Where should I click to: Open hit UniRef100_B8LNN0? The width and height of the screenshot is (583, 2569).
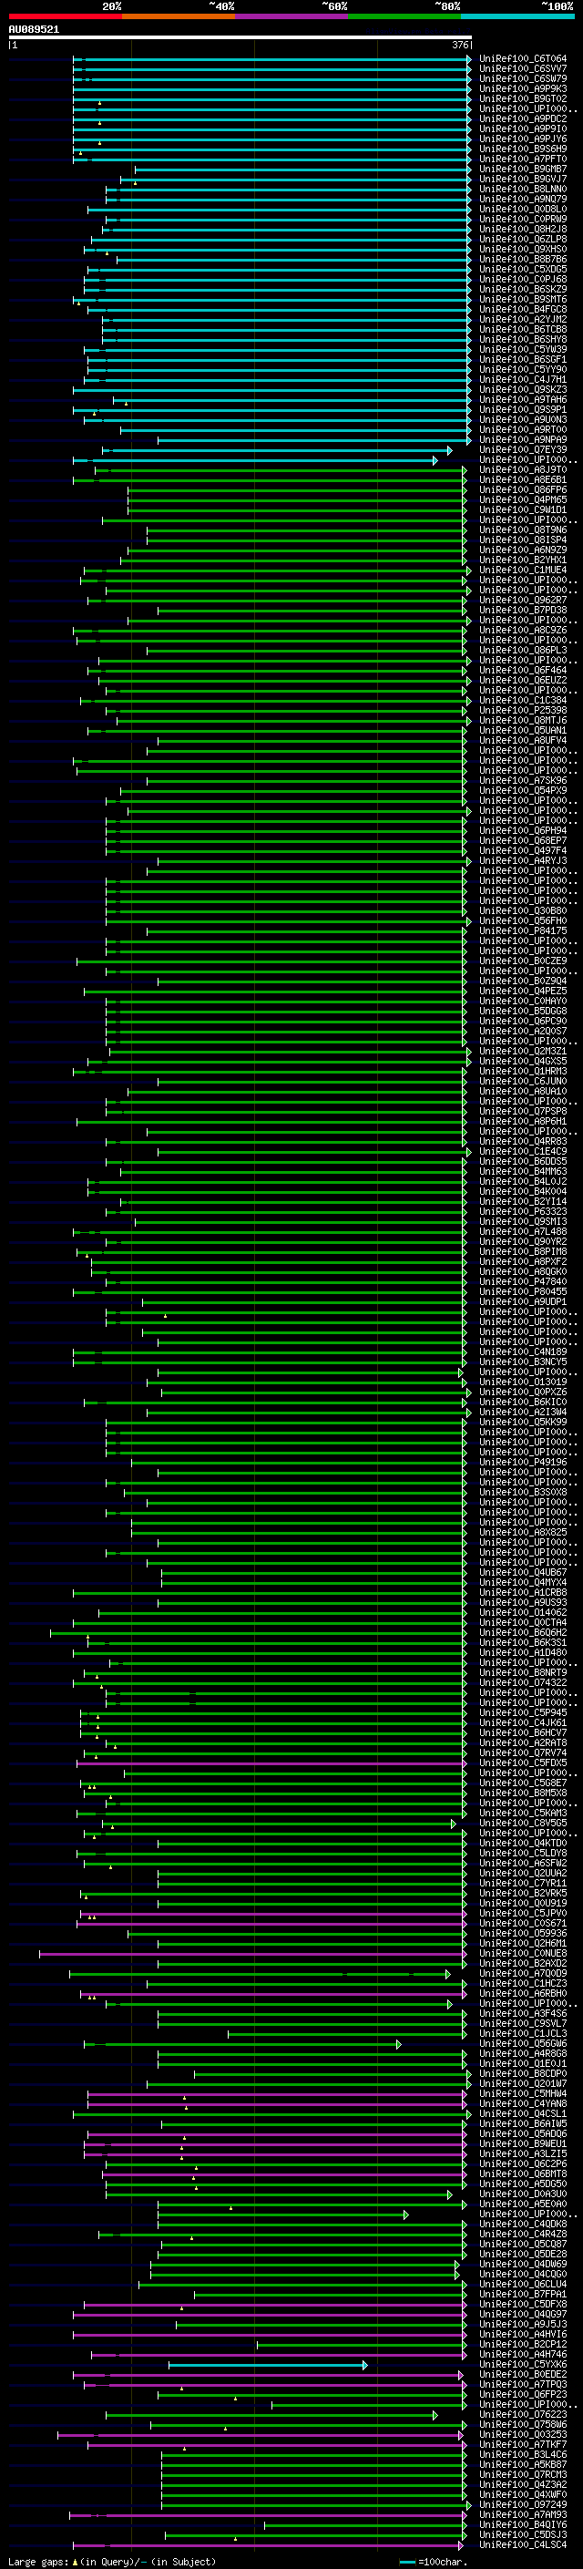click(x=522, y=190)
